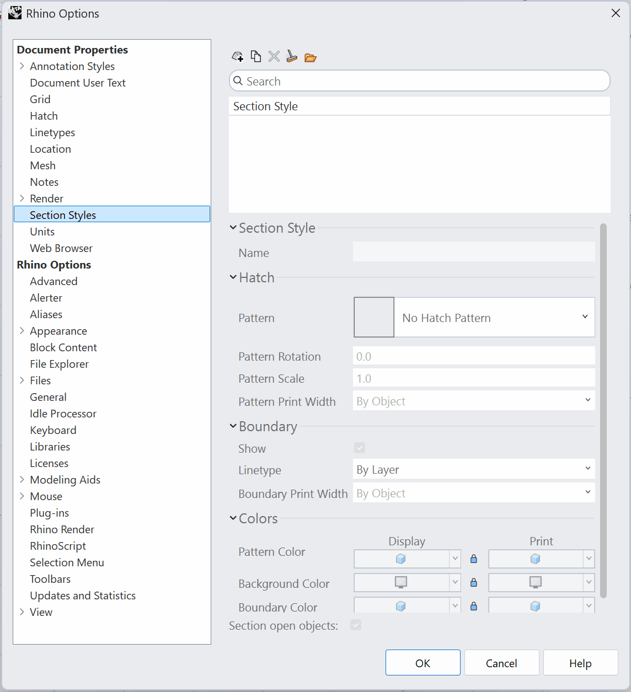Open Background Color print swatch dropdown

pyautogui.click(x=589, y=582)
